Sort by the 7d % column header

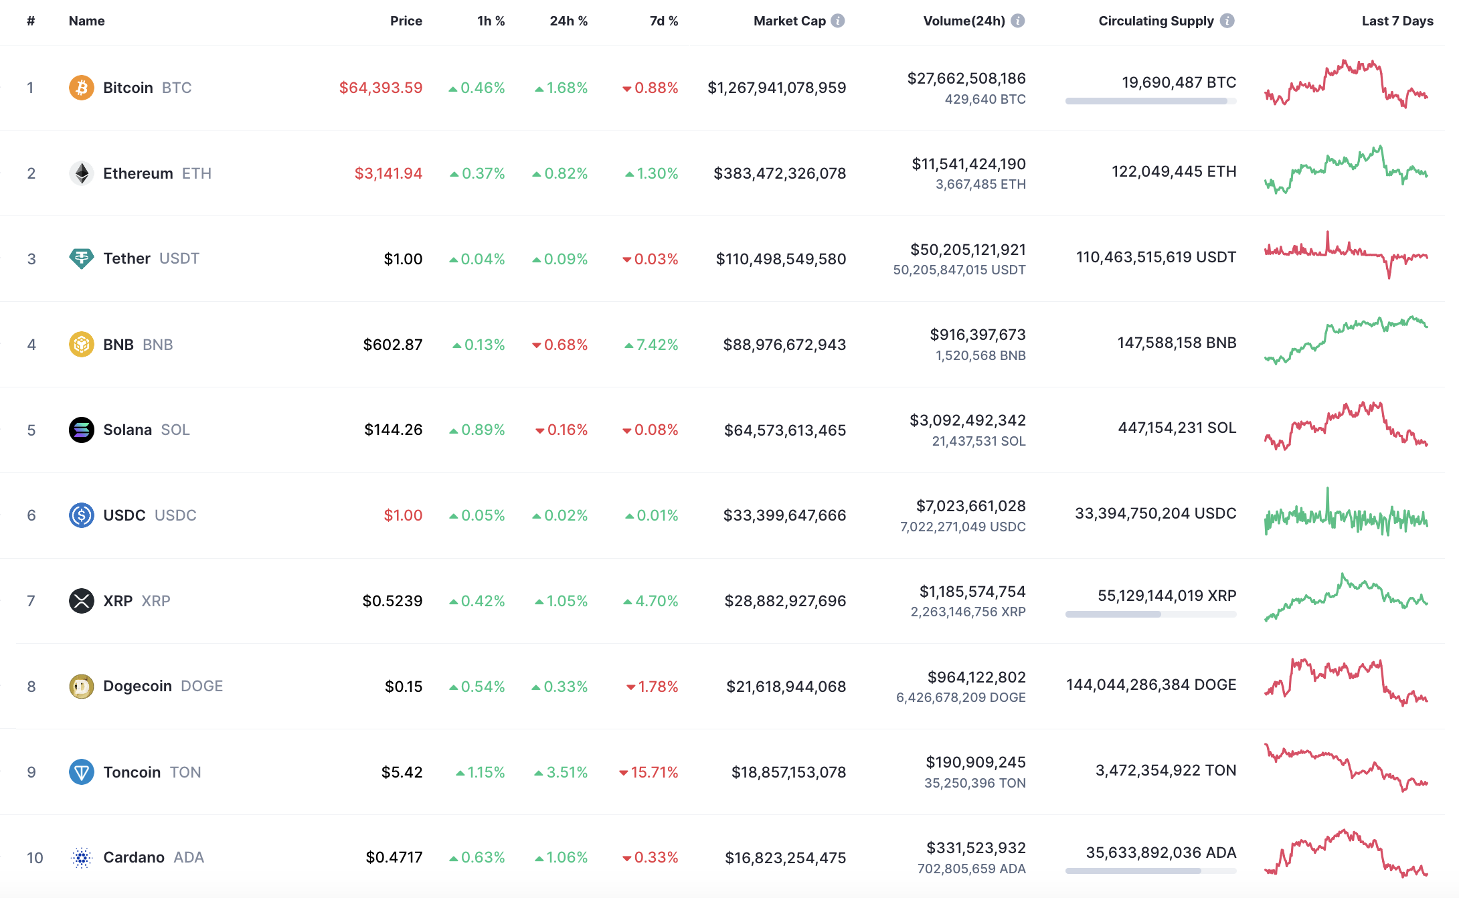(x=663, y=21)
